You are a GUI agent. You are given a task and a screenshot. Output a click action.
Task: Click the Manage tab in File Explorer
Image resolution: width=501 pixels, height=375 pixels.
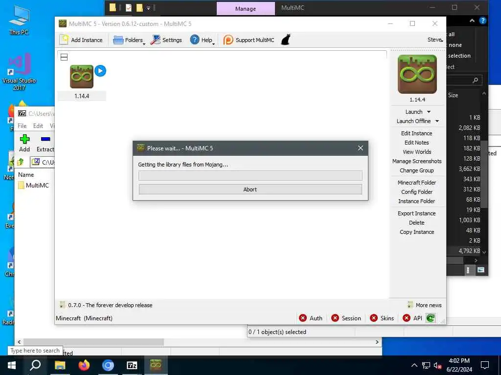tap(246, 9)
